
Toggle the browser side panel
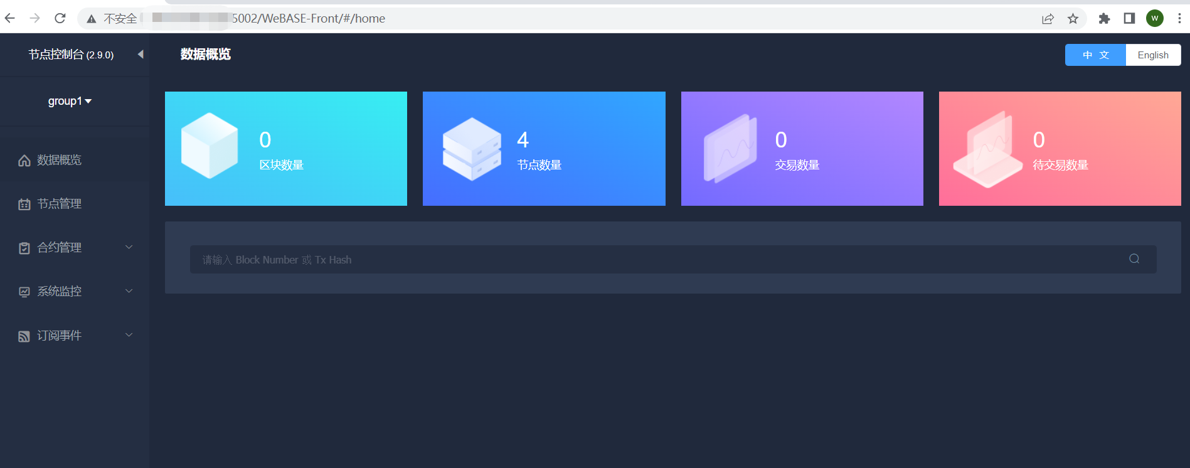(x=1129, y=18)
